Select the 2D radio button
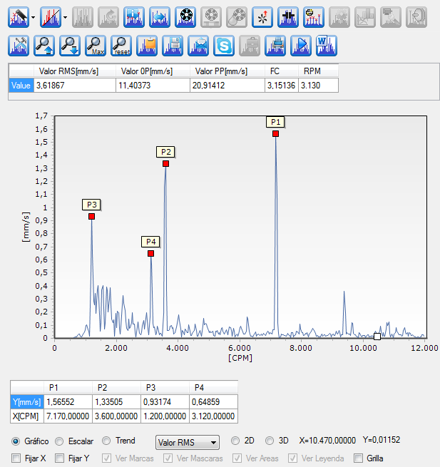The height and width of the screenshot is (467, 440). 235,441
